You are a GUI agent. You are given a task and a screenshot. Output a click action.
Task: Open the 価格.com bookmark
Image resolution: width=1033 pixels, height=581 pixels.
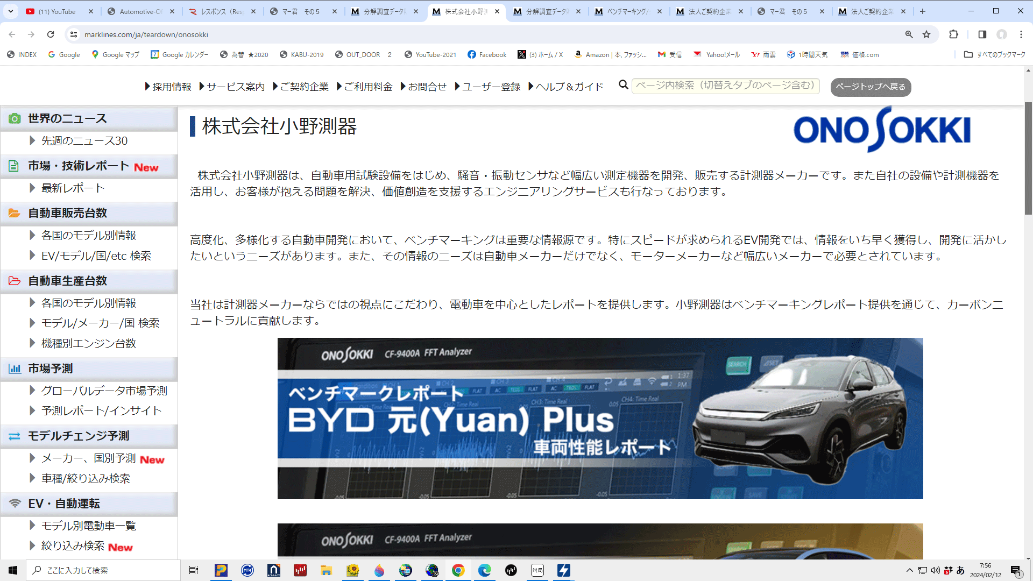(x=859, y=55)
